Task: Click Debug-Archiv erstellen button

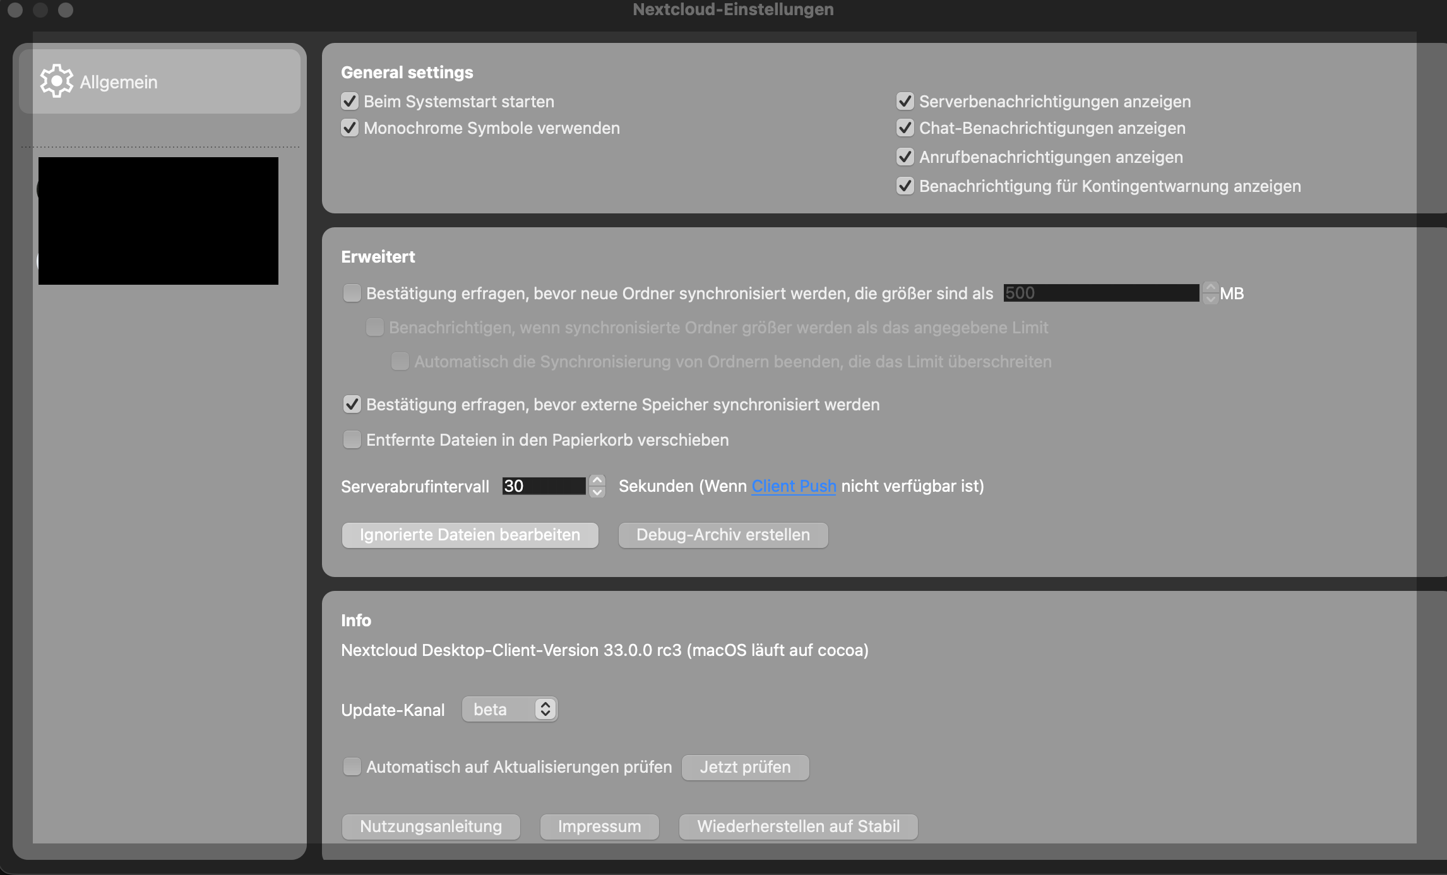Action: pyautogui.click(x=723, y=535)
